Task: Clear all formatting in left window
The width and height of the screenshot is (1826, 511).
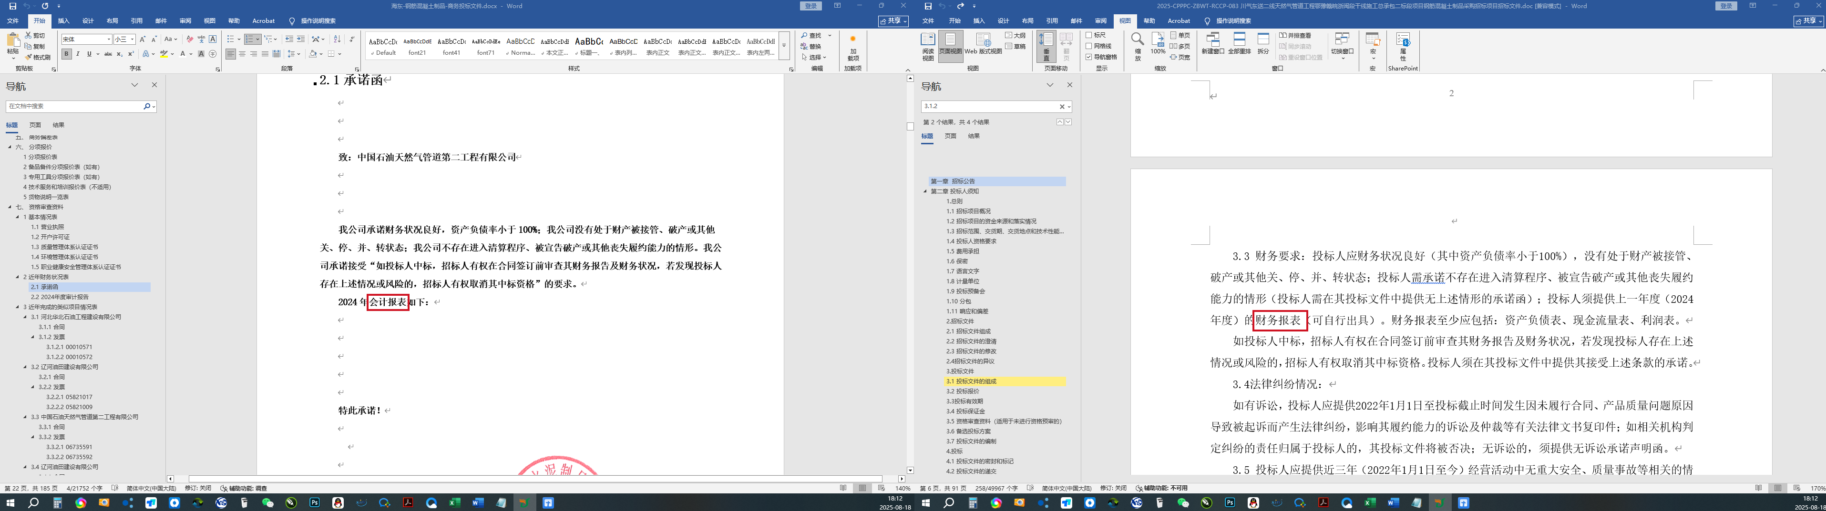Action: click(189, 39)
